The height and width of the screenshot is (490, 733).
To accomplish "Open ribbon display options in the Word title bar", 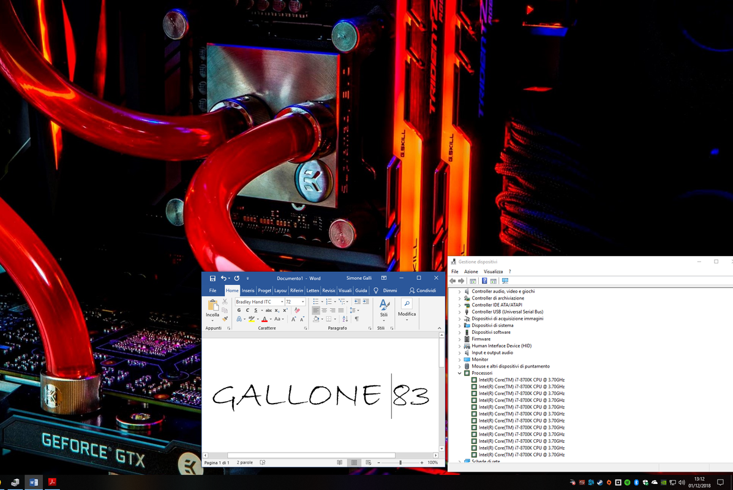I will pyautogui.click(x=384, y=277).
